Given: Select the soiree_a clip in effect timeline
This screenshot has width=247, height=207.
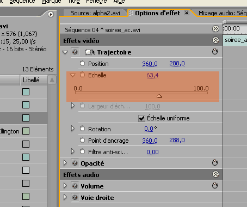Looking at the screenshot, I should pyautogui.click(x=235, y=40).
